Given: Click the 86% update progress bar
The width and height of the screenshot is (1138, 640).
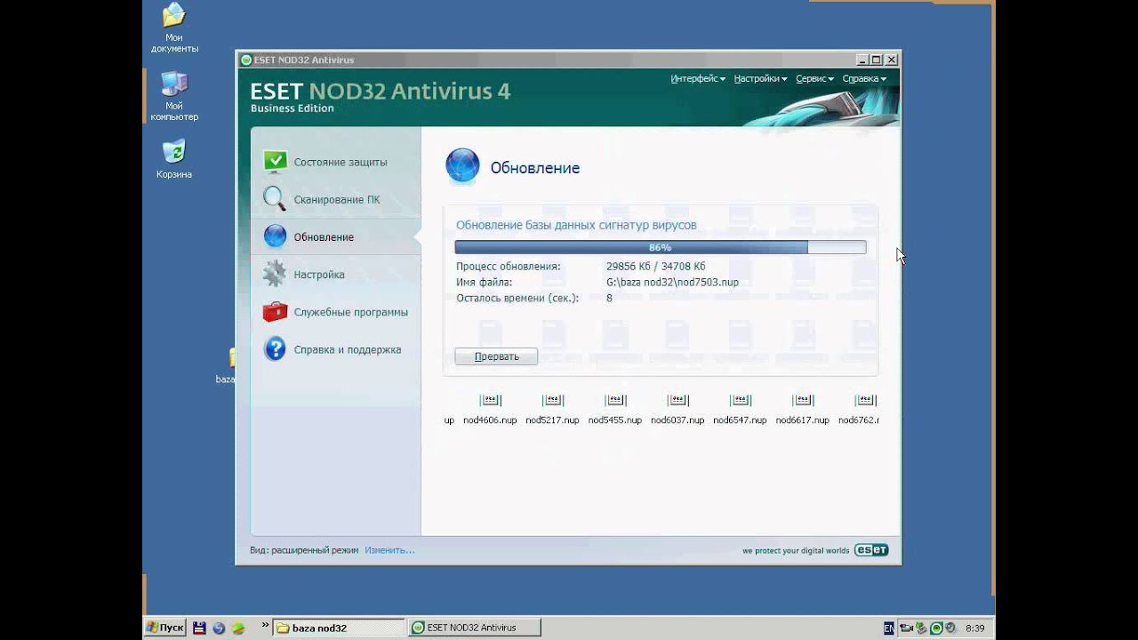Looking at the screenshot, I should tap(660, 247).
